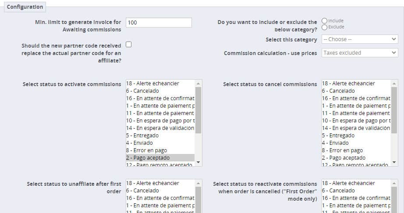Click the minimum invoice limit field
The height and width of the screenshot is (213, 404).
tap(159, 22)
